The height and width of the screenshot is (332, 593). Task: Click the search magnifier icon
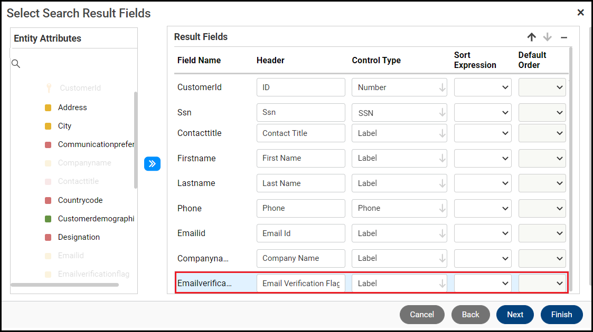(16, 64)
